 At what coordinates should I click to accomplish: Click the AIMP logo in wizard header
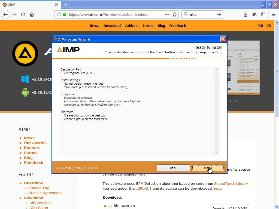[68, 50]
